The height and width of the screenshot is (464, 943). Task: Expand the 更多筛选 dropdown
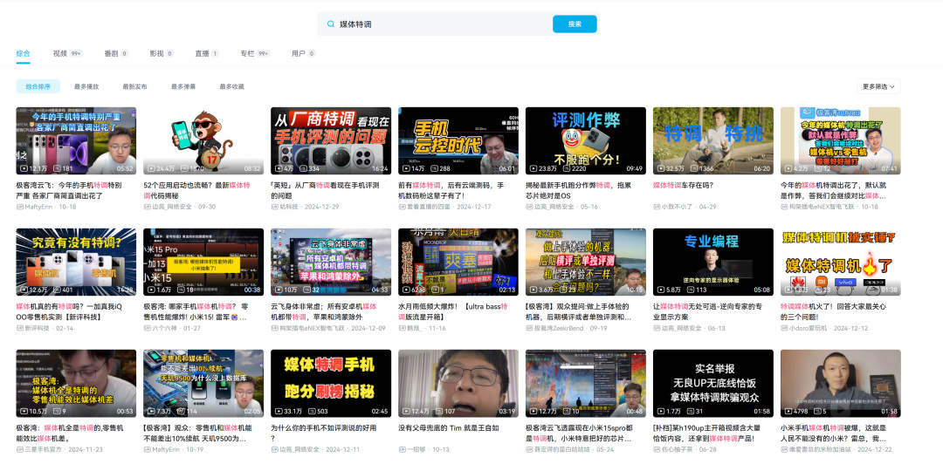pyautogui.click(x=878, y=86)
